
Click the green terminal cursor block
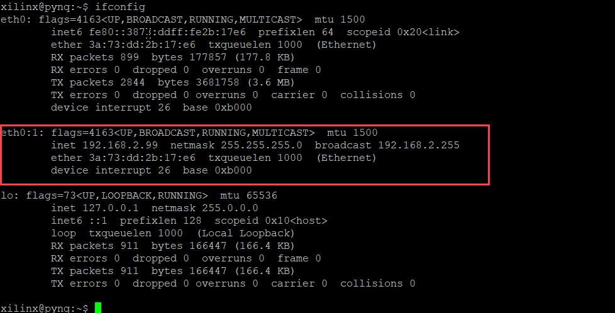point(98,307)
